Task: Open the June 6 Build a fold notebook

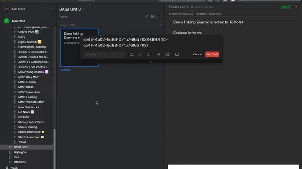Action: tap(34, 57)
